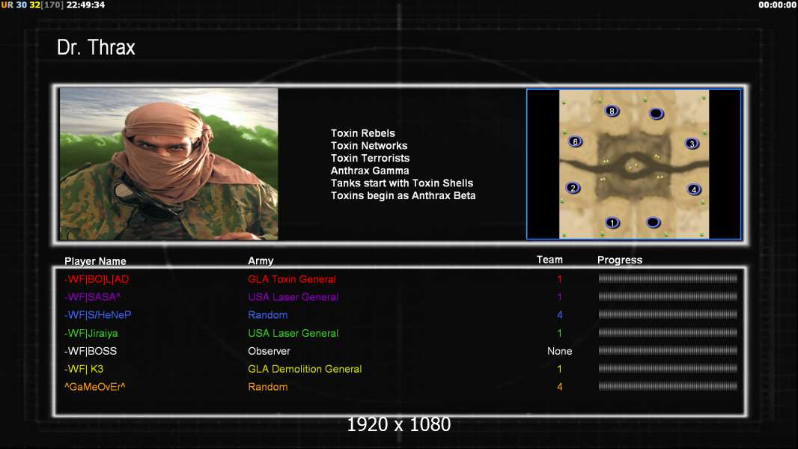Click the empty start slot beside position 8
Screen dimensions: 798x449
tap(657, 114)
